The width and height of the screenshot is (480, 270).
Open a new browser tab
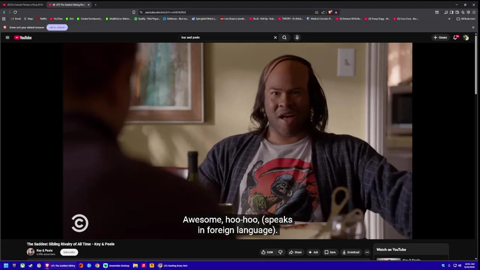tap(96, 5)
